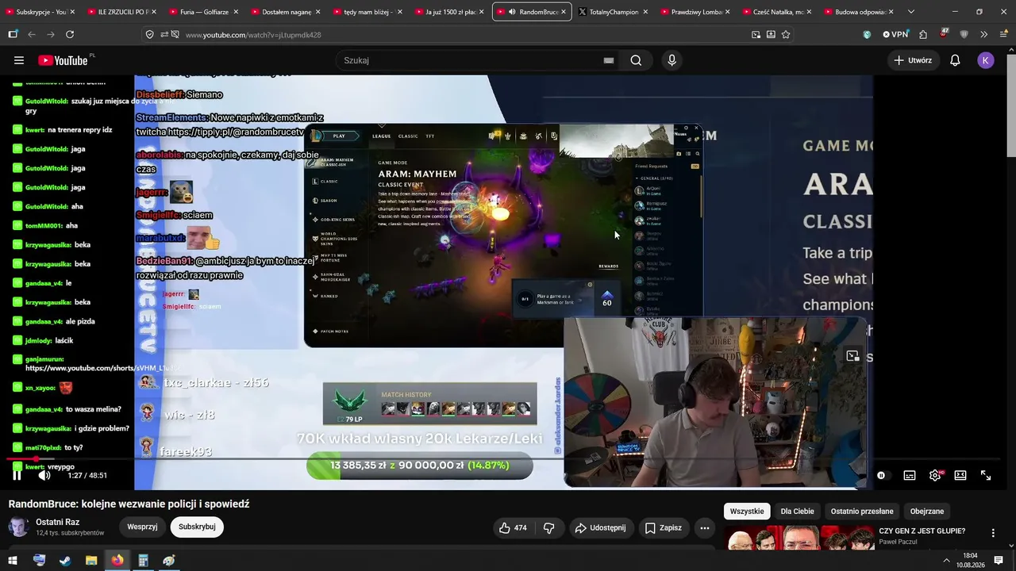Image resolution: width=1016 pixels, height=571 pixels.
Task: Bookmark this page with the star
Action: click(786, 35)
